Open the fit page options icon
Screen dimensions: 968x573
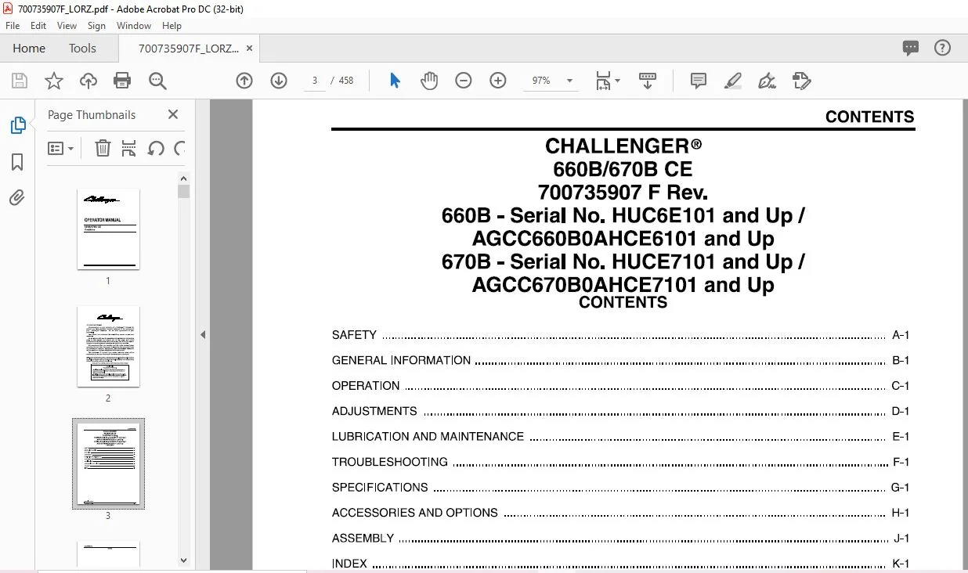click(607, 81)
